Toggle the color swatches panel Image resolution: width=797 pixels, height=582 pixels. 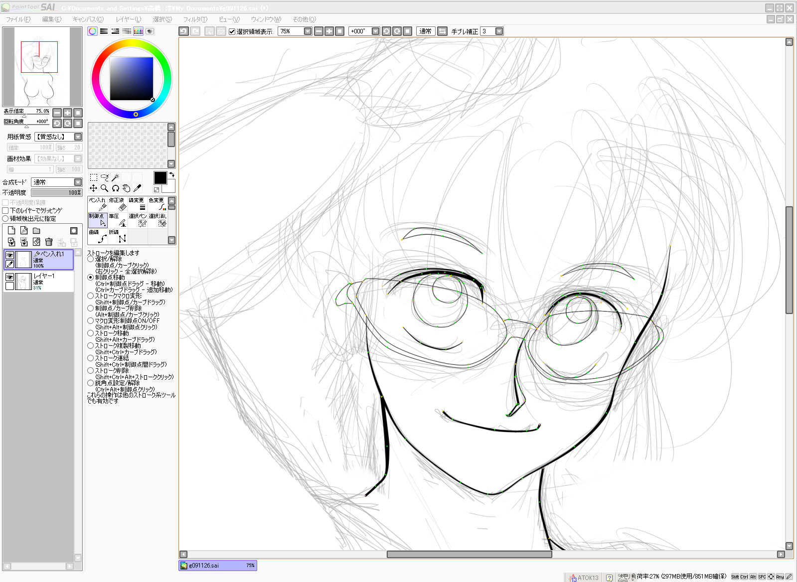[x=138, y=31]
